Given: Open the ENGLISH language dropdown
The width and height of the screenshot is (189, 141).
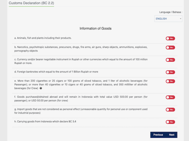Looking at the screenshot, I should coord(168,19).
